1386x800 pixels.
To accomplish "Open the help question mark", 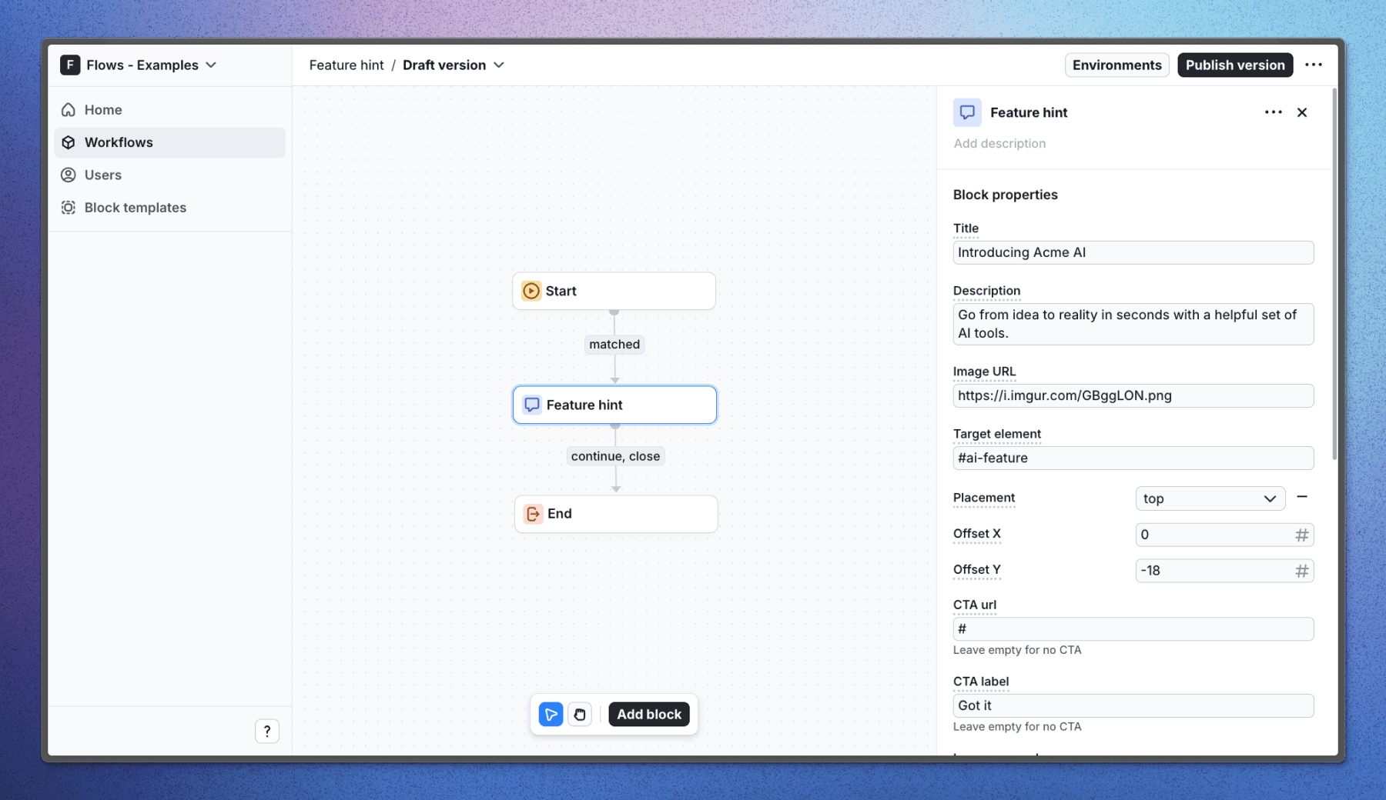I will 267,731.
